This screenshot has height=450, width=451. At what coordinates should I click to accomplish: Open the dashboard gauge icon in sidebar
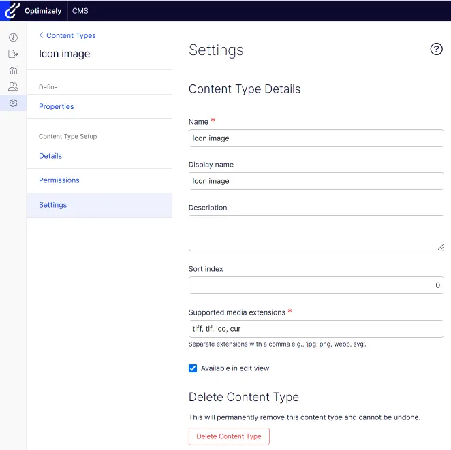coord(13,37)
